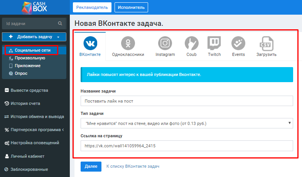The width and height of the screenshot is (302, 177).
Task: Click the VK circle icon
Action: pyautogui.click(x=90, y=43)
